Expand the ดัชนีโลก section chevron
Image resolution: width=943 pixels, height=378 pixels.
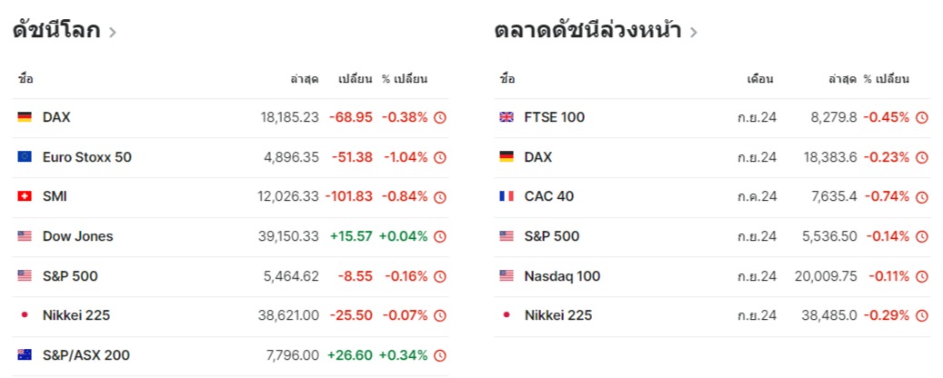coord(112,32)
